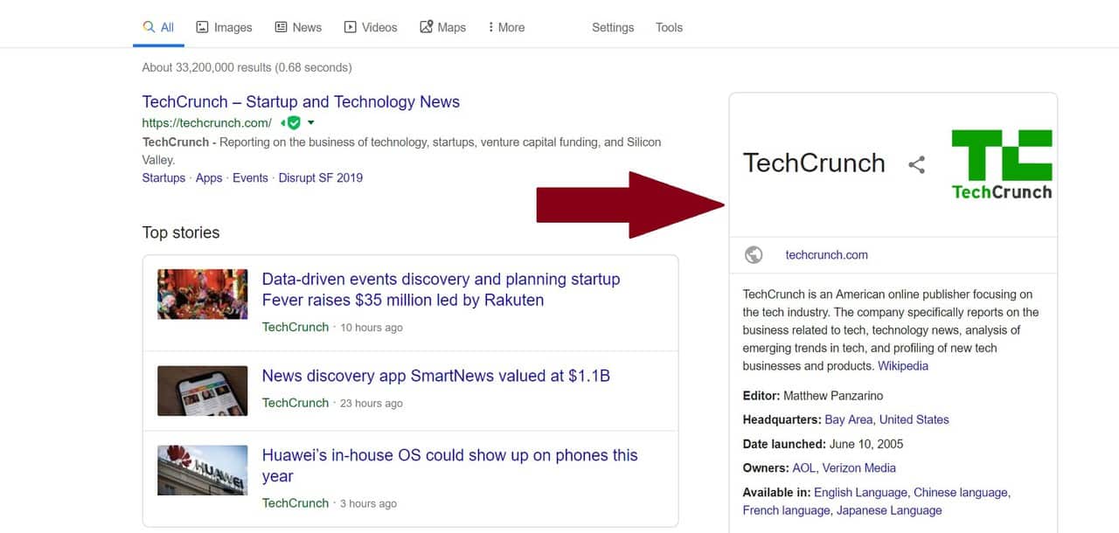Open the Fever raises $35 million story
Viewport: 1119px width, 533px height.
pos(441,289)
